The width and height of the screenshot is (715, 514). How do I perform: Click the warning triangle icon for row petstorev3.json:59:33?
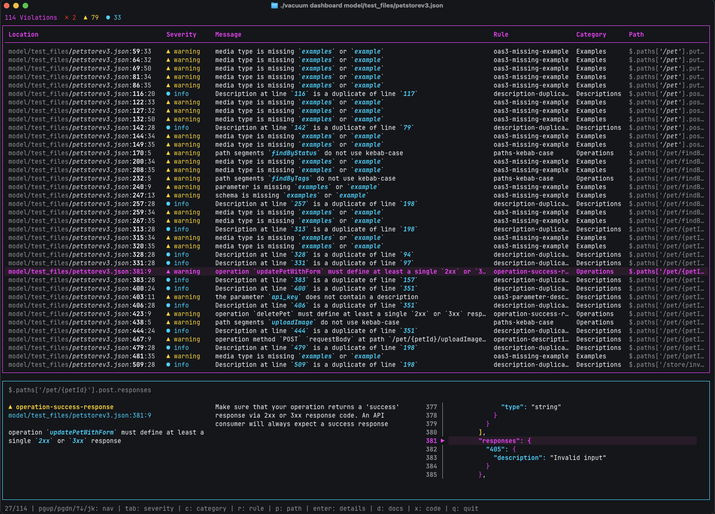168,52
